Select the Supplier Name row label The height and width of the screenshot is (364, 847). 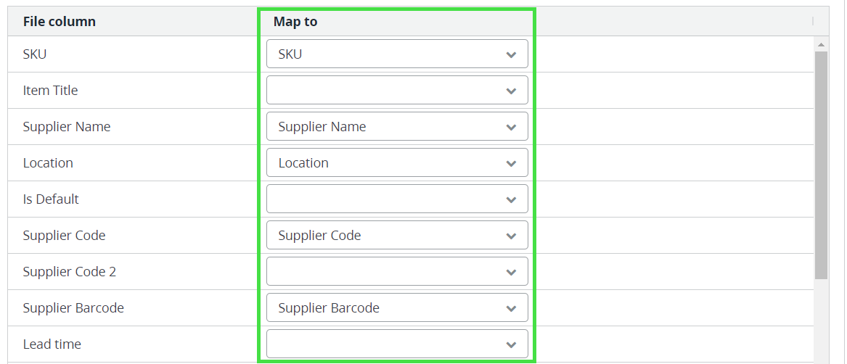pyautogui.click(x=66, y=127)
